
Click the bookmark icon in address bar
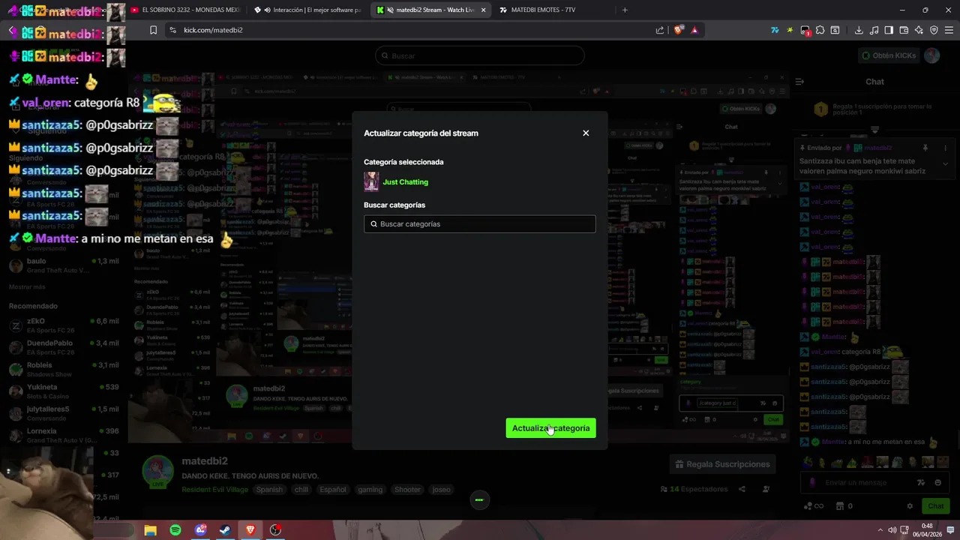[153, 30]
